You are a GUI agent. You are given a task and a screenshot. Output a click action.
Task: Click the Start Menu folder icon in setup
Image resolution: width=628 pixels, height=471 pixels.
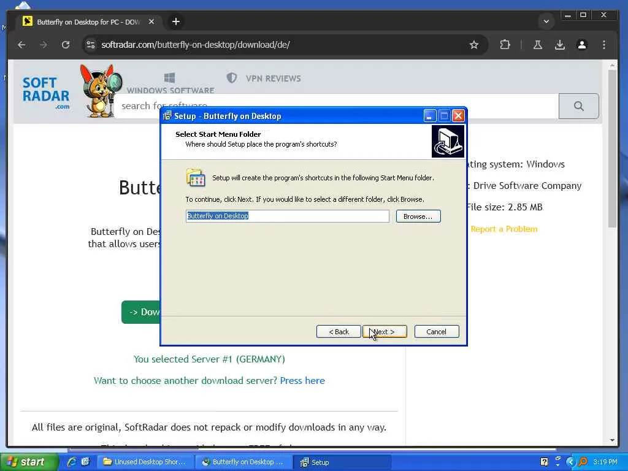[x=196, y=178]
